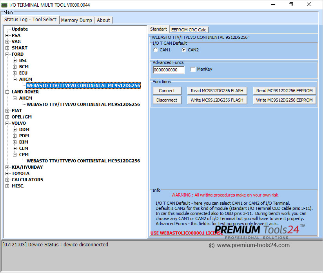The width and height of the screenshot is (323, 273).
Task: Expand the OPEL/GM tree node
Action: (7, 117)
